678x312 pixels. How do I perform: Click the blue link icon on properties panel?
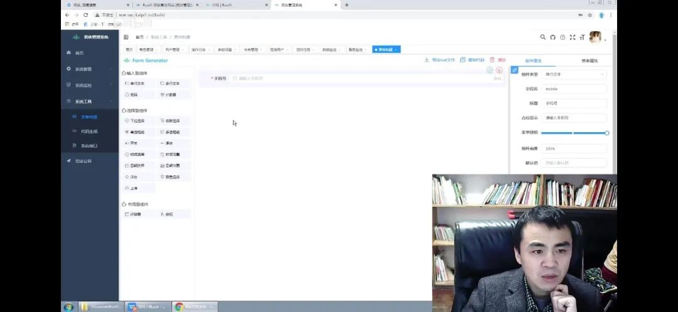coord(514,70)
